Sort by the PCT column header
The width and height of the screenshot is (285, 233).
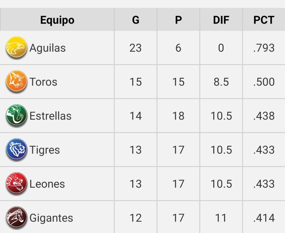(x=264, y=20)
